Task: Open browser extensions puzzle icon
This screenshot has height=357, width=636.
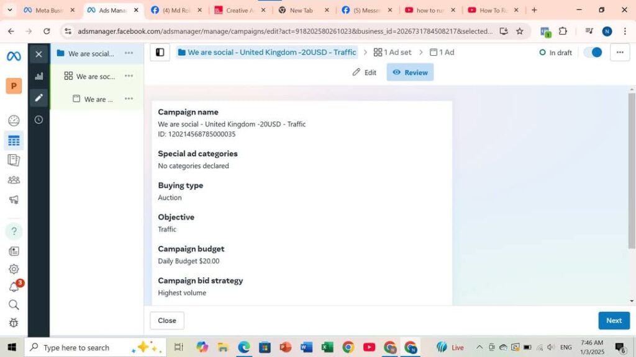Action: coord(563,31)
